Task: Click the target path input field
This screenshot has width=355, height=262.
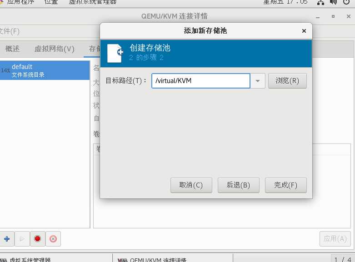Action: pyautogui.click(x=201, y=81)
